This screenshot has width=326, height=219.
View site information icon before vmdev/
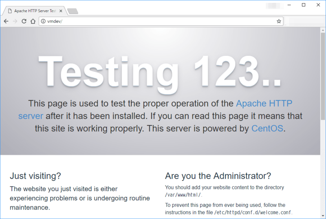(43, 21)
